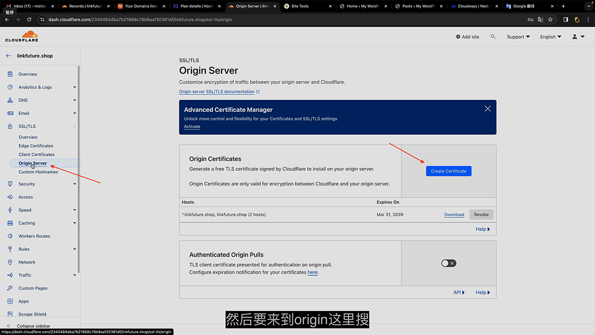Collapse the SSL/TLS section
The image size is (595, 335).
tap(75, 127)
